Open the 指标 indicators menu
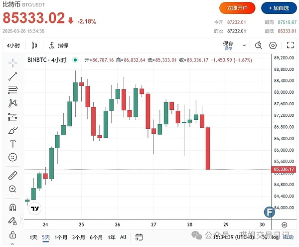The image size is (299, 247). click(58, 45)
